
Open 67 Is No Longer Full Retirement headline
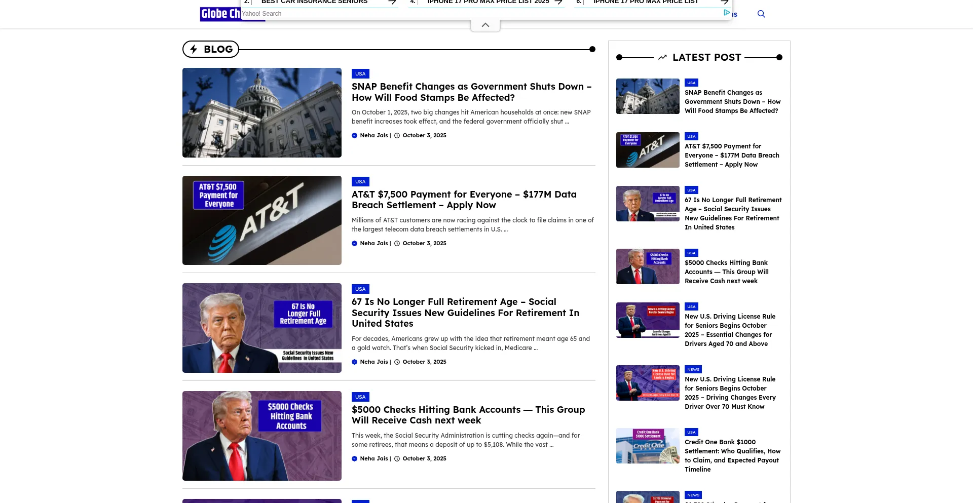click(x=465, y=313)
